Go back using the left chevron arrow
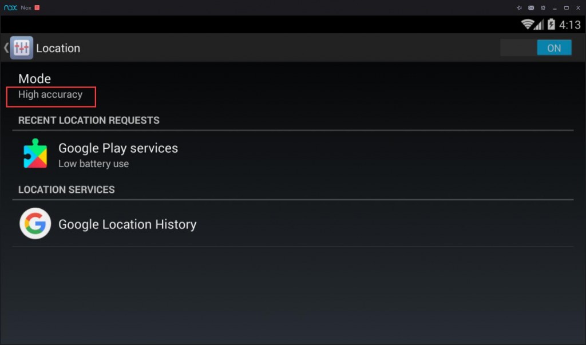 [x=6, y=48]
